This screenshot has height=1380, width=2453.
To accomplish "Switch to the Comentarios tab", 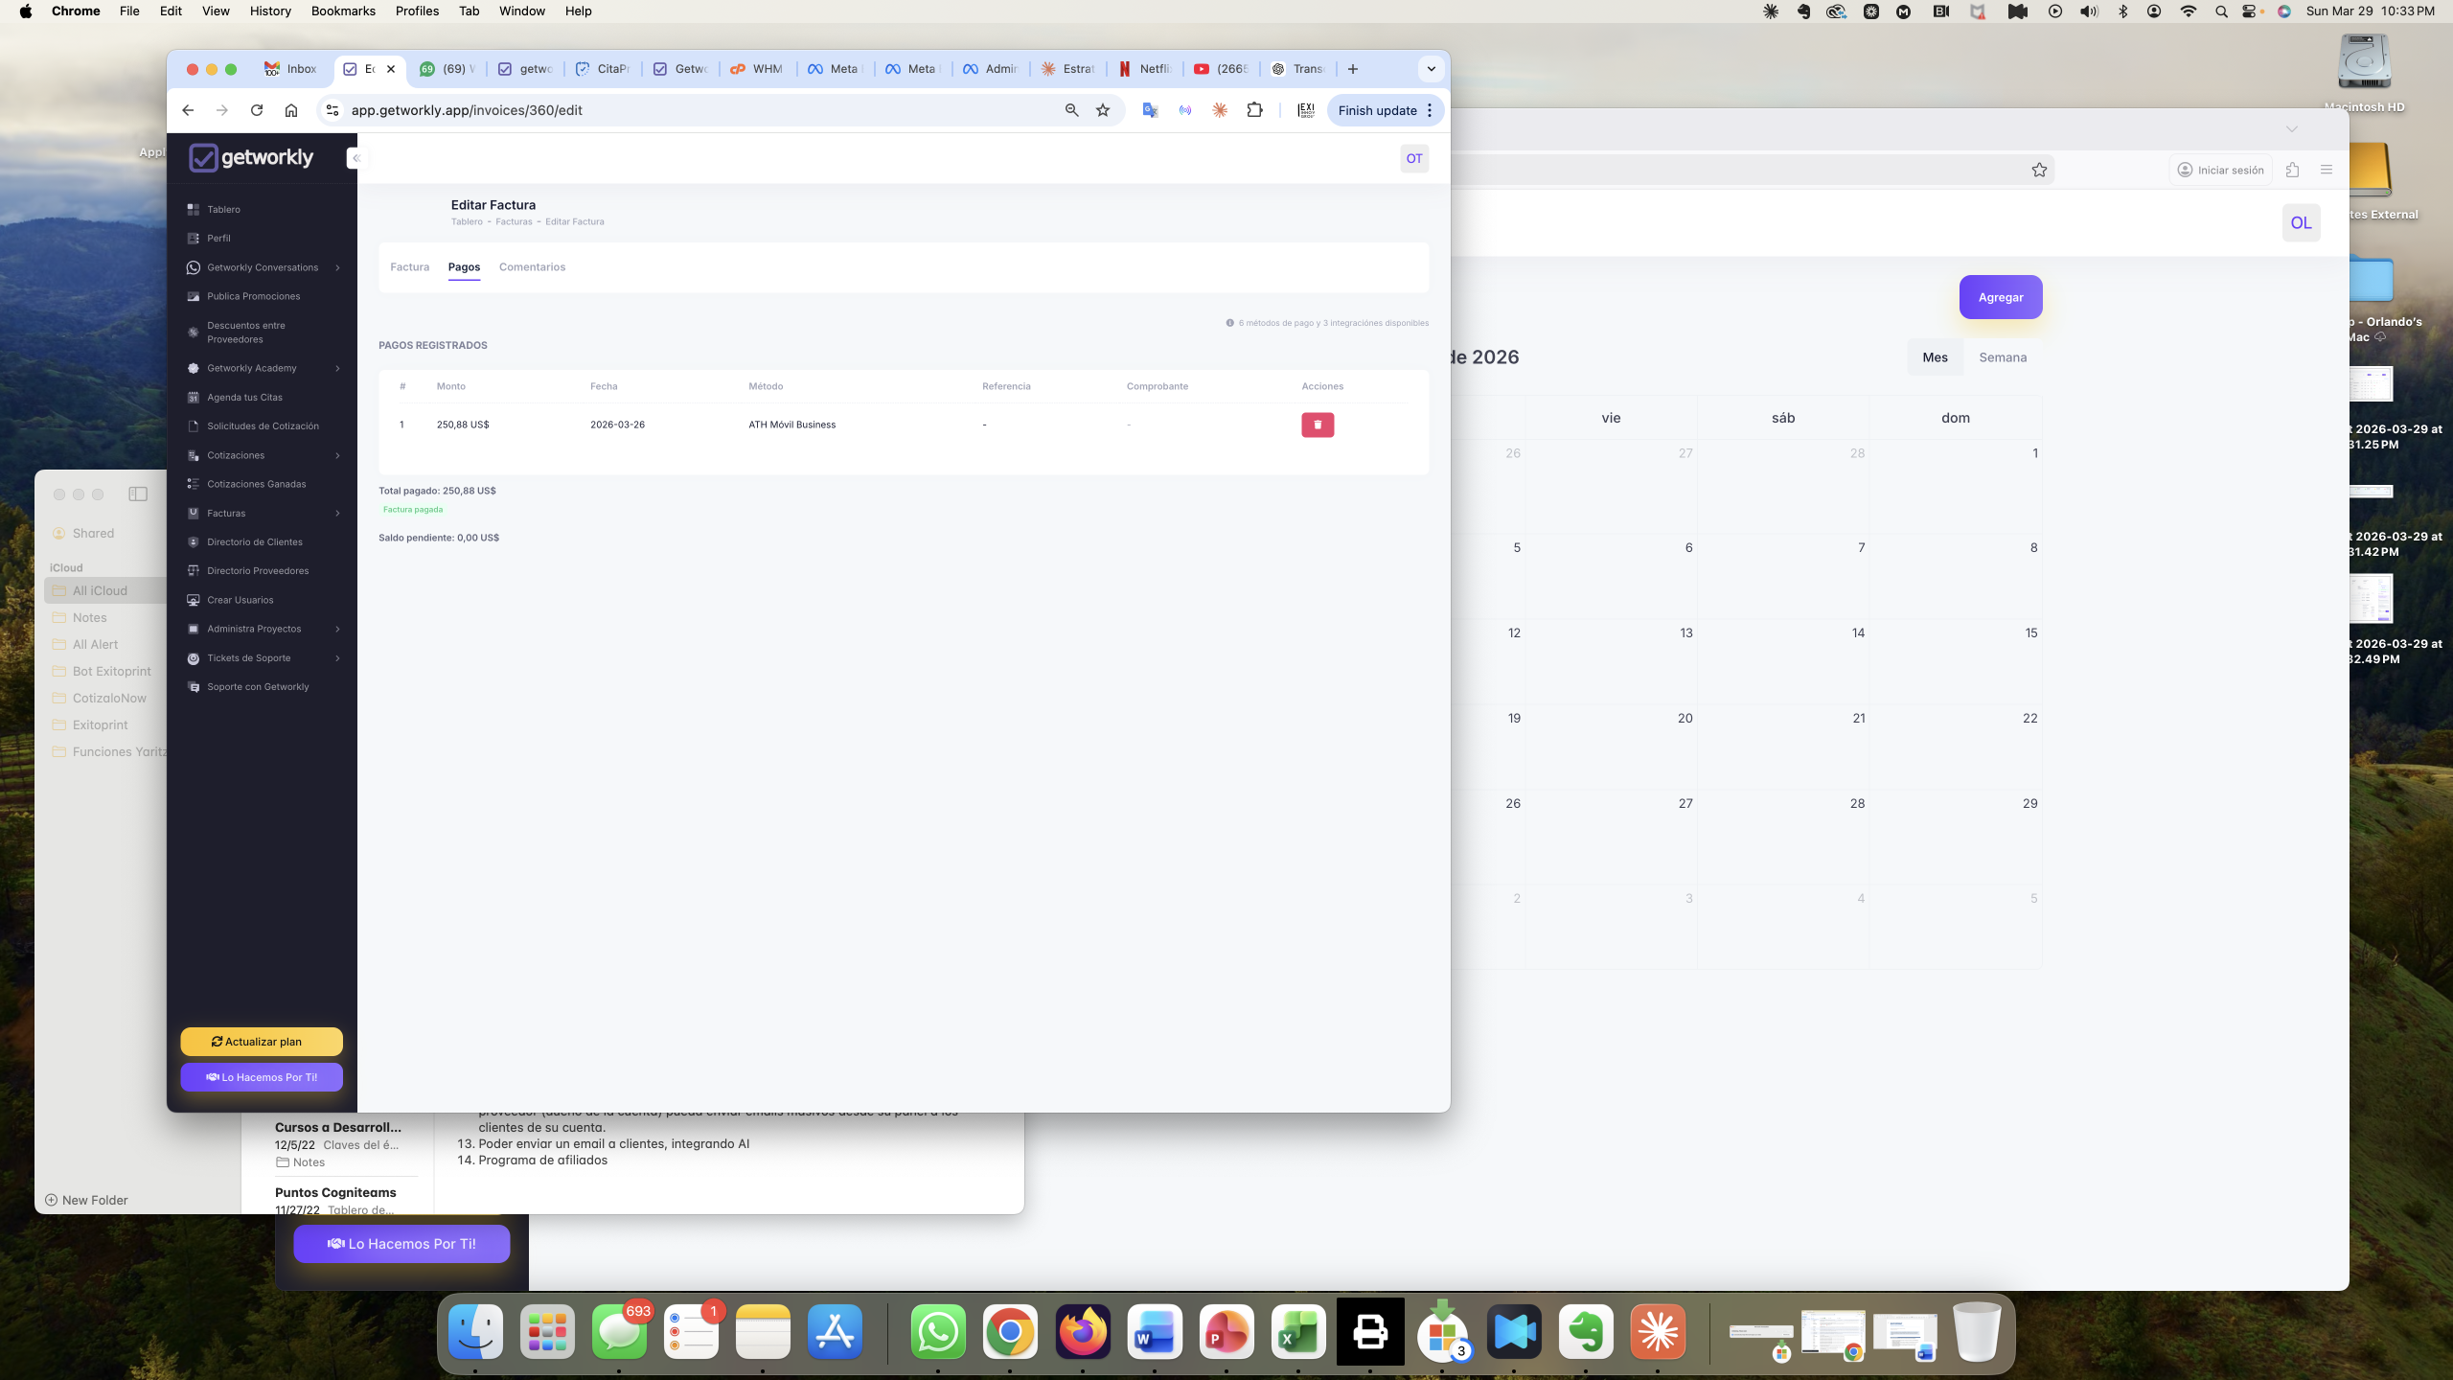I will pyautogui.click(x=532, y=266).
